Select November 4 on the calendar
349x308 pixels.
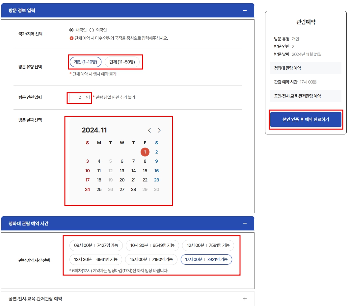pos(99,161)
